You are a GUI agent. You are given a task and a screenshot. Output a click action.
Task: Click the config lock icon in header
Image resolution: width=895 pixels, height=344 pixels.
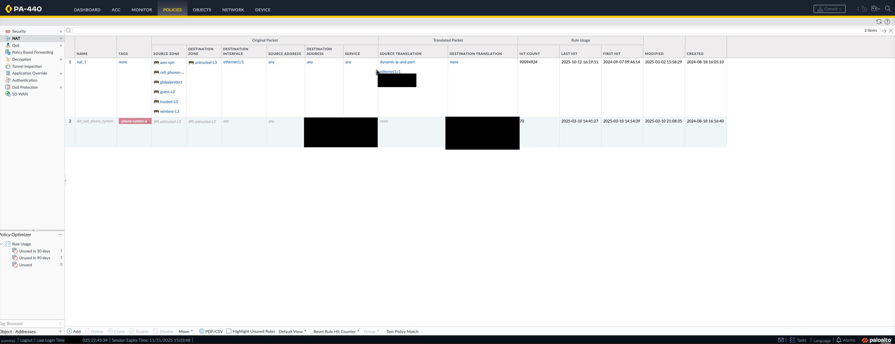click(x=864, y=9)
